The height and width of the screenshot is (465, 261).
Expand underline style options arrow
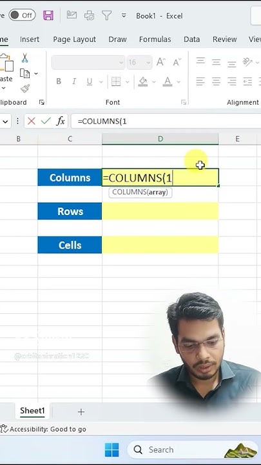[x=101, y=81]
